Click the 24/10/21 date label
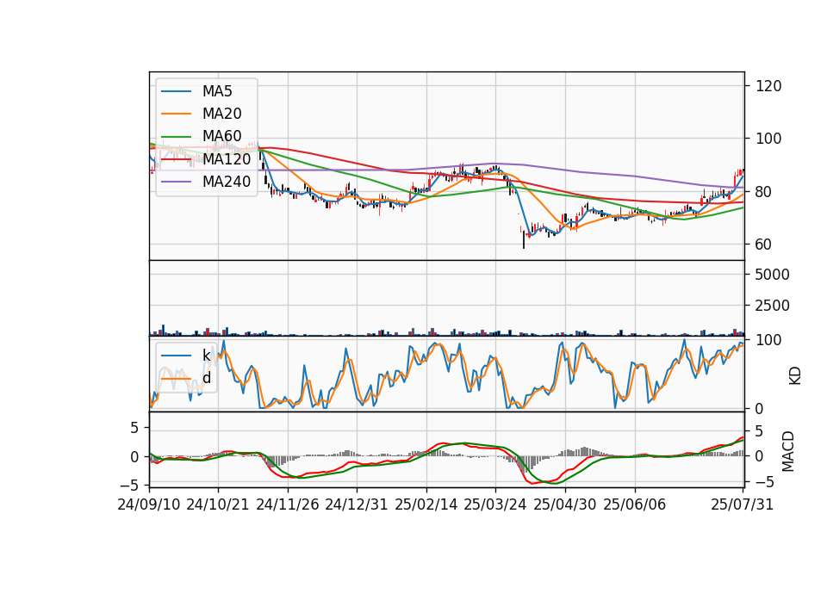 (x=218, y=504)
